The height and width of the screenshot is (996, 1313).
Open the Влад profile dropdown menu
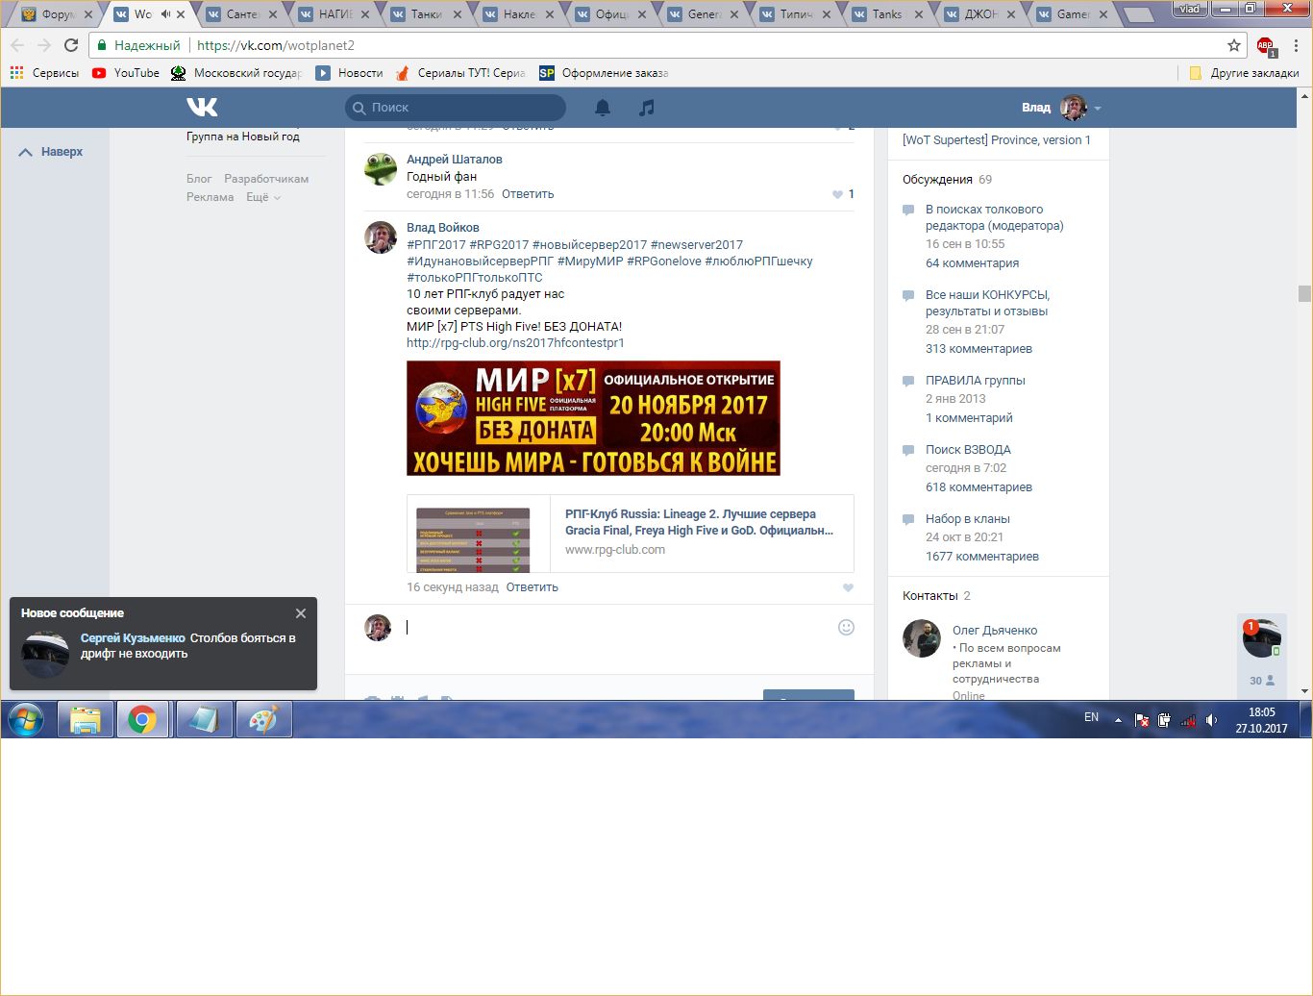pyautogui.click(x=1061, y=108)
